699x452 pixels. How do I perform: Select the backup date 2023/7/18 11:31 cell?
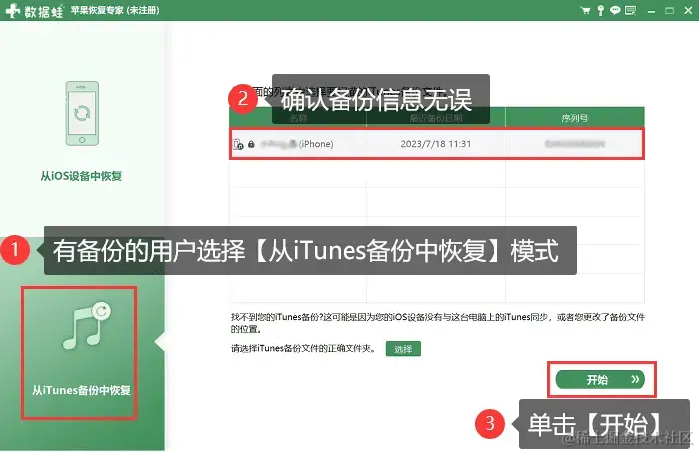[436, 144]
